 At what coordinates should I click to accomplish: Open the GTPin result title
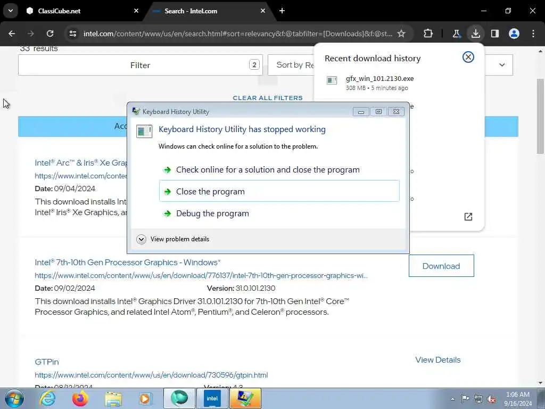47,362
